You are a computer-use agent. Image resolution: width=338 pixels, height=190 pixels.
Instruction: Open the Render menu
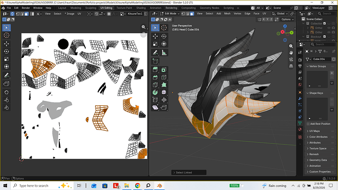click(26, 8)
